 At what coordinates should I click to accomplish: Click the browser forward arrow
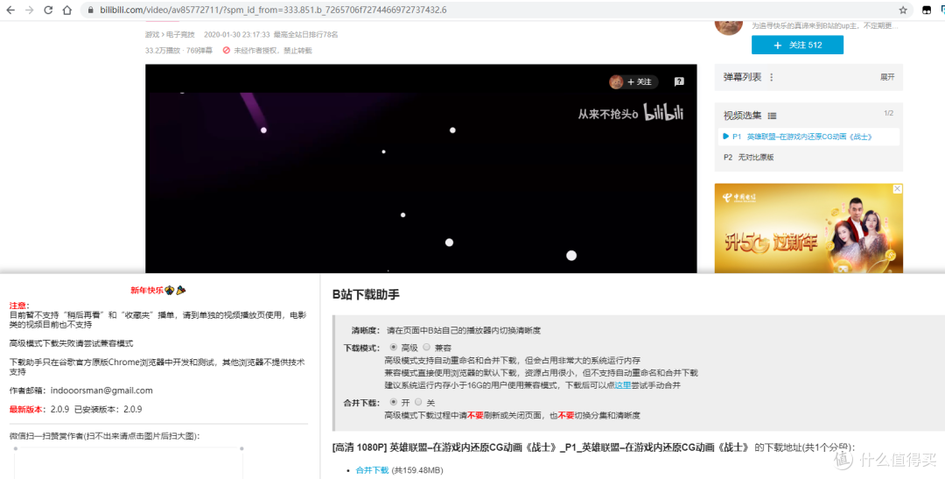coord(30,11)
